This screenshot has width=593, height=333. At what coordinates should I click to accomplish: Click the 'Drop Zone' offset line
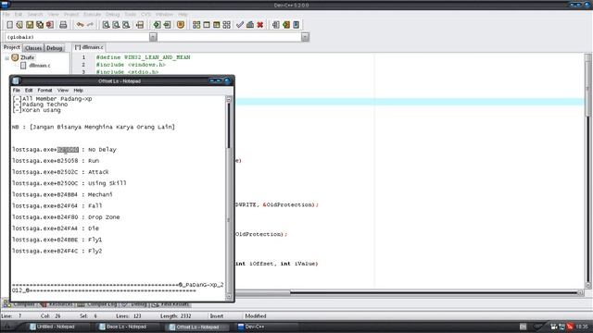coord(66,217)
